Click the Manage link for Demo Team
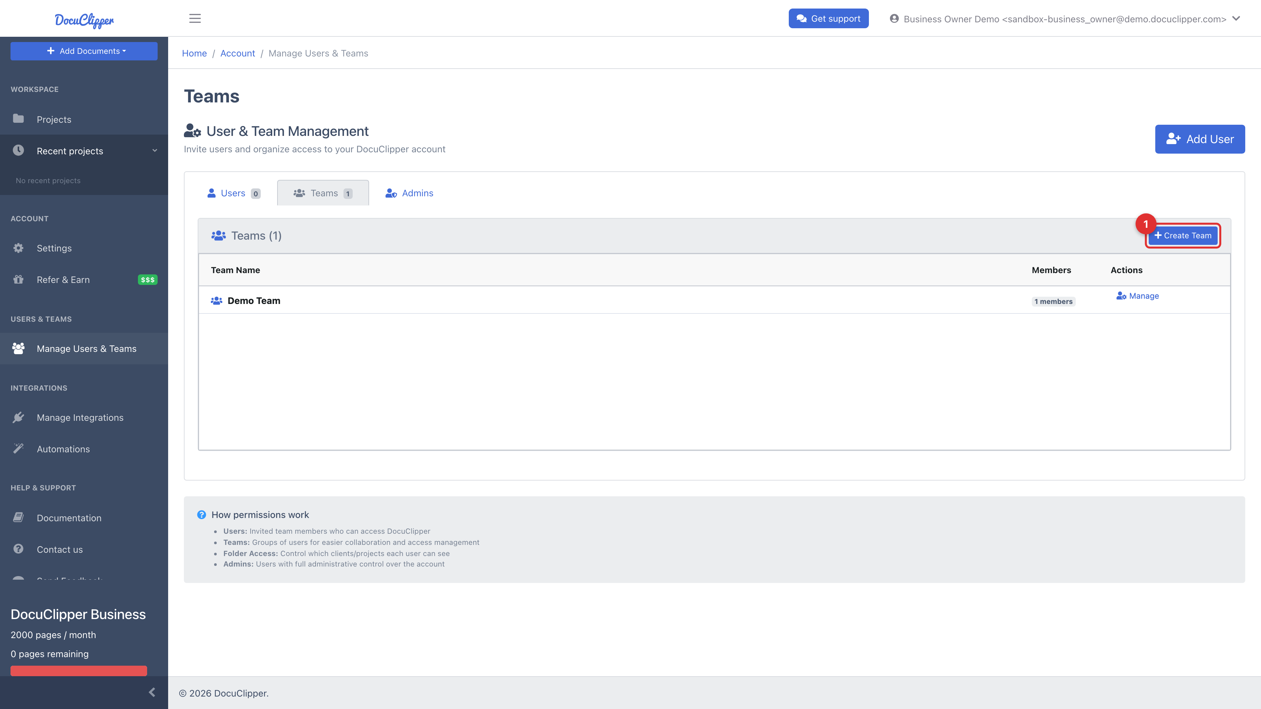 (x=1137, y=296)
